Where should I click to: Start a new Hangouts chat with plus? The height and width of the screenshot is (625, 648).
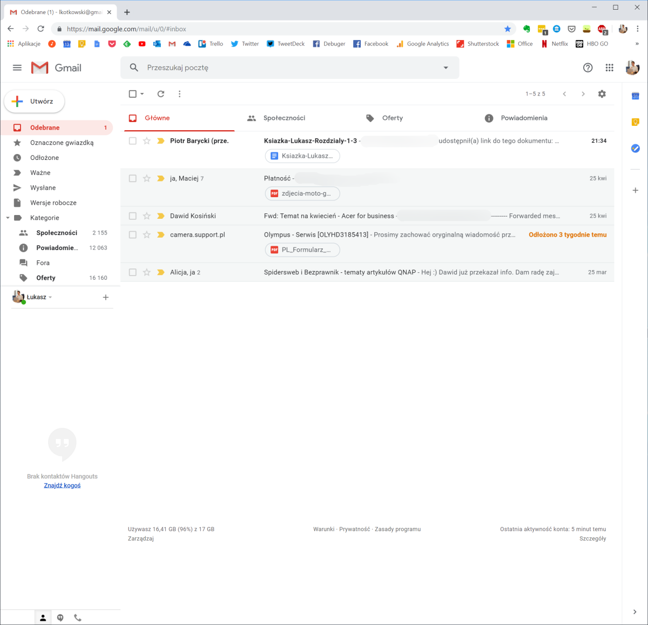click(x=106, y=297)
